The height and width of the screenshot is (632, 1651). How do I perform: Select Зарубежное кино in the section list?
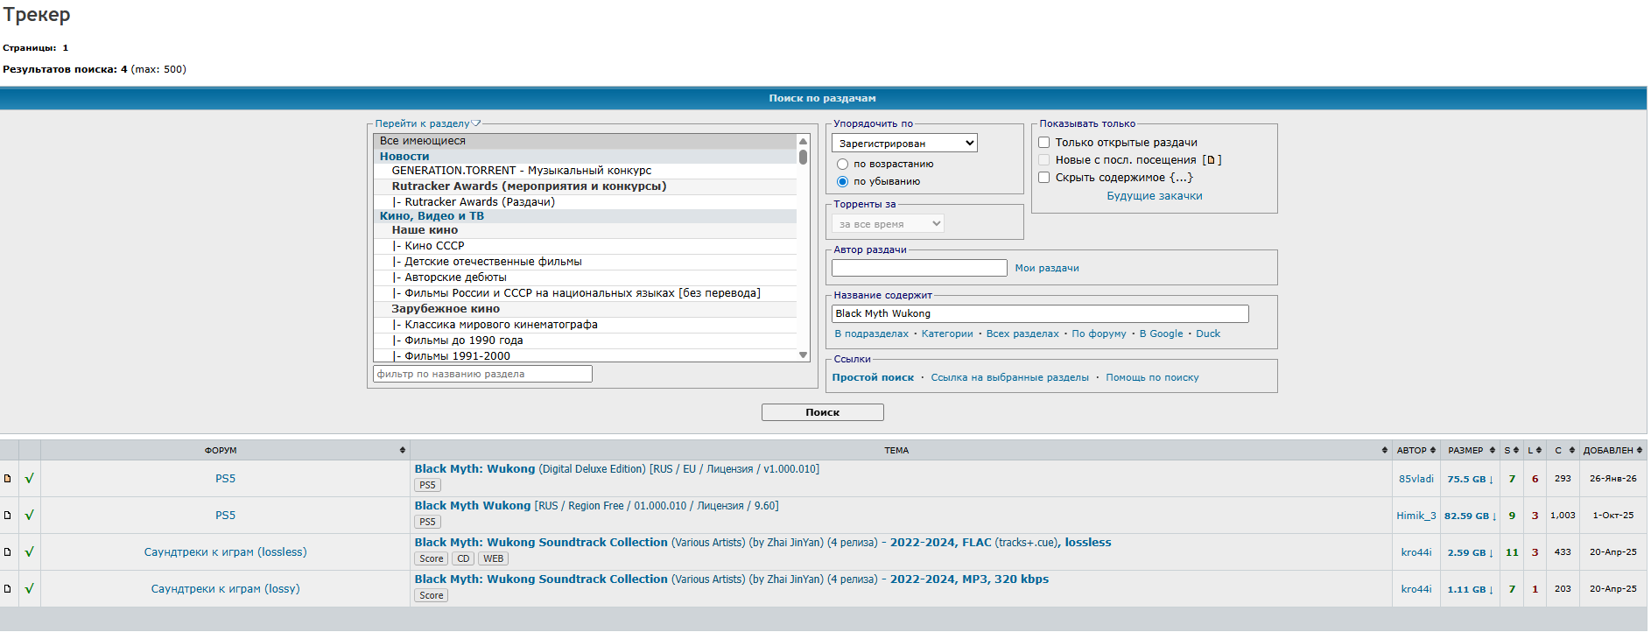[x=585, y=309]
